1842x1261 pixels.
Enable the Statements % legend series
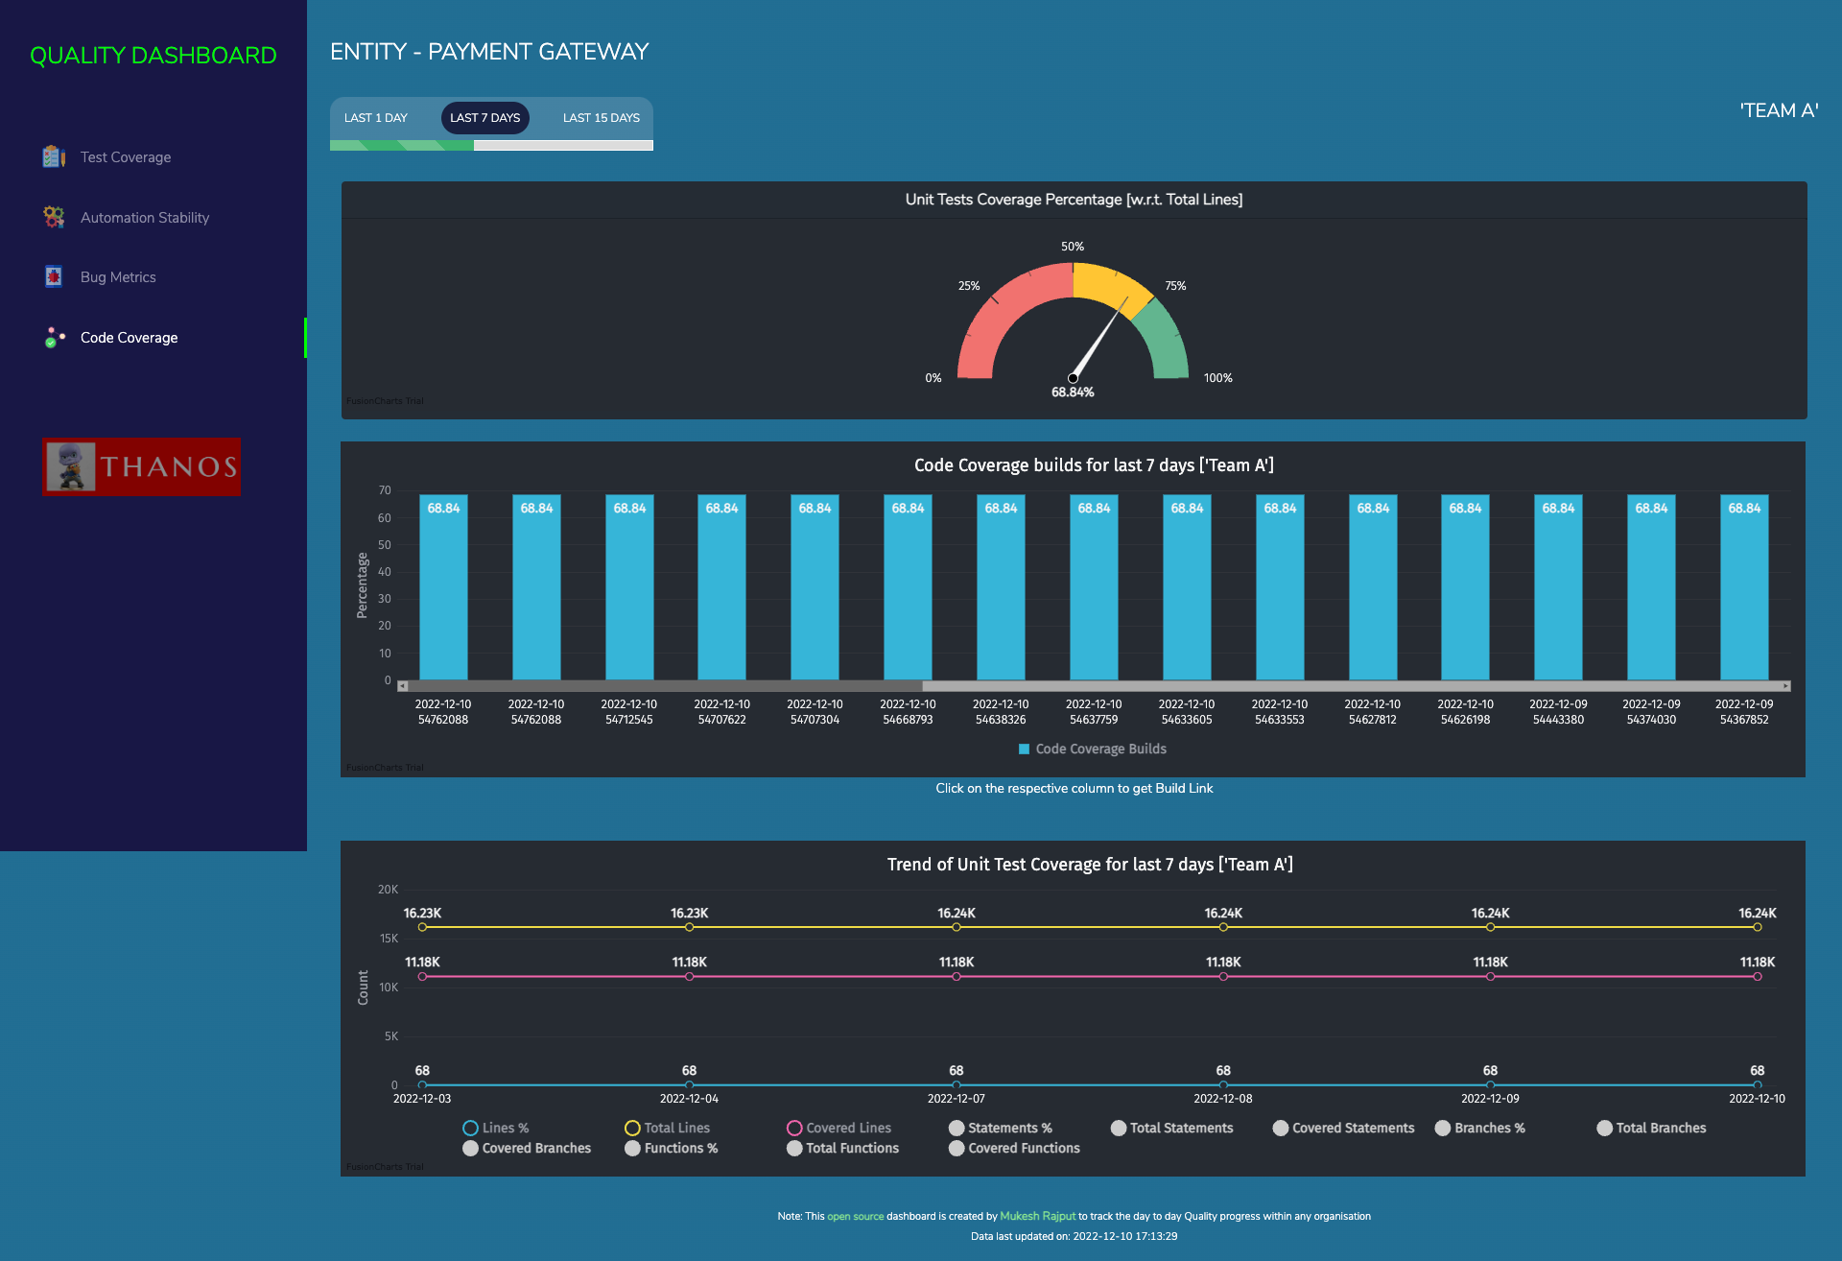[x=1001, y=1128]
